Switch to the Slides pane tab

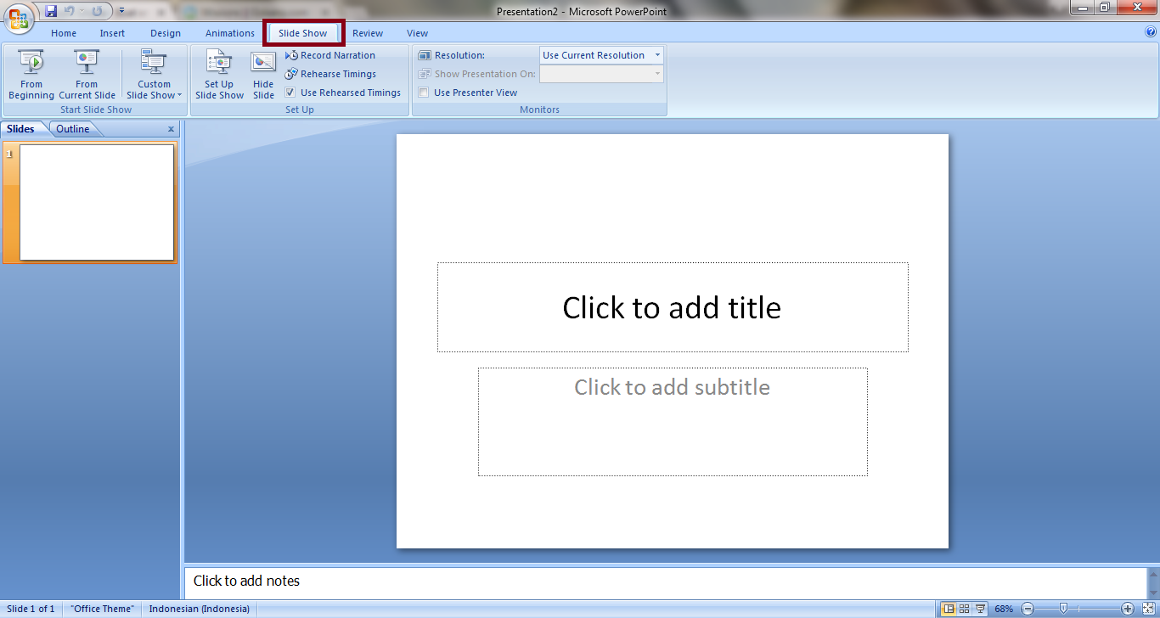tap(21, 129)
